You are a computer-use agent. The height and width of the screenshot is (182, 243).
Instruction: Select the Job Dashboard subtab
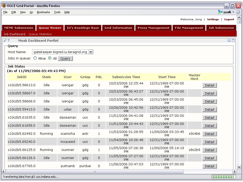tap(14, 34)
